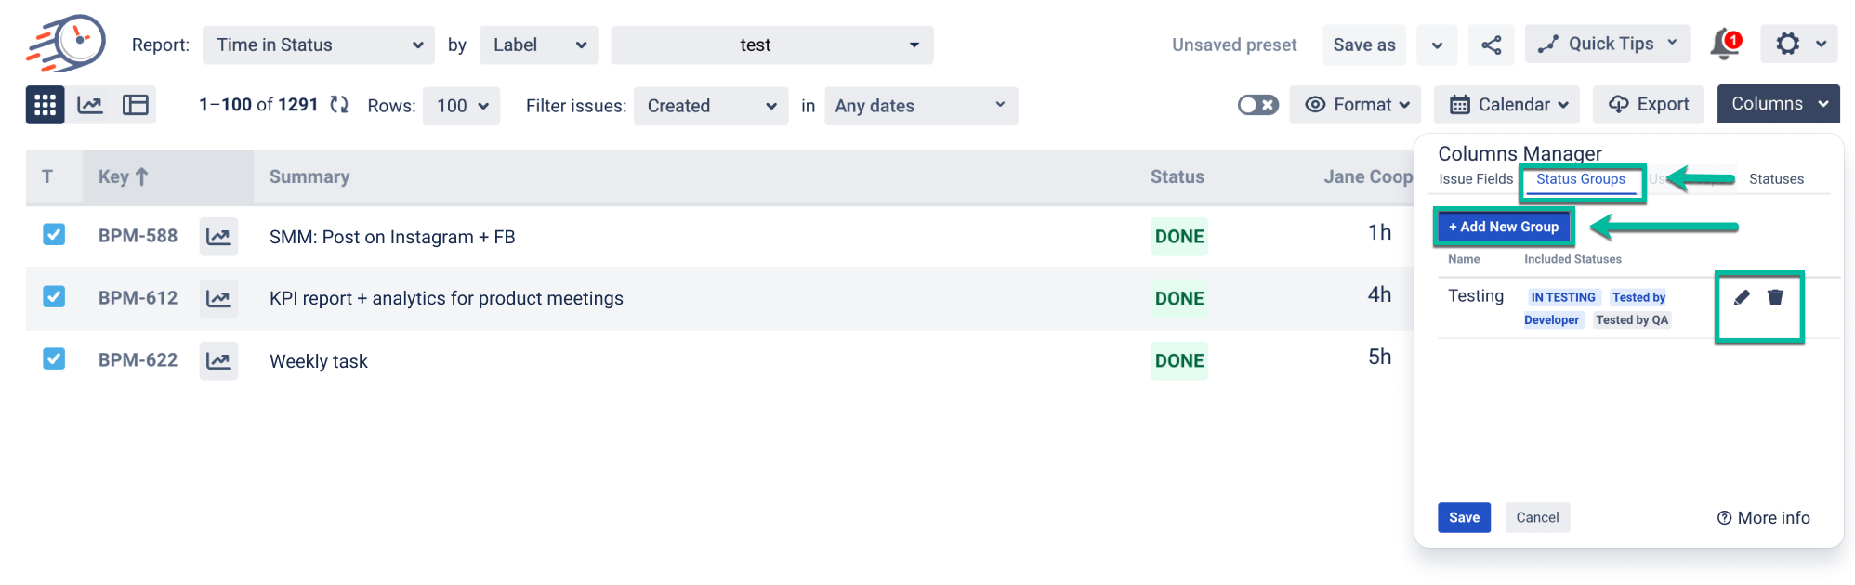Open the Report type dropdown
The image size is (1855, 585).
pyautogui.click(x=319, y=45)
